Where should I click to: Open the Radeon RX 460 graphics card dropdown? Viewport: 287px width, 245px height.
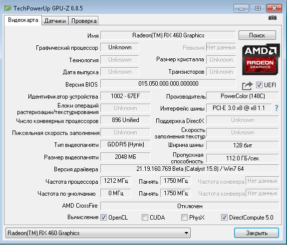pos(98,233)
